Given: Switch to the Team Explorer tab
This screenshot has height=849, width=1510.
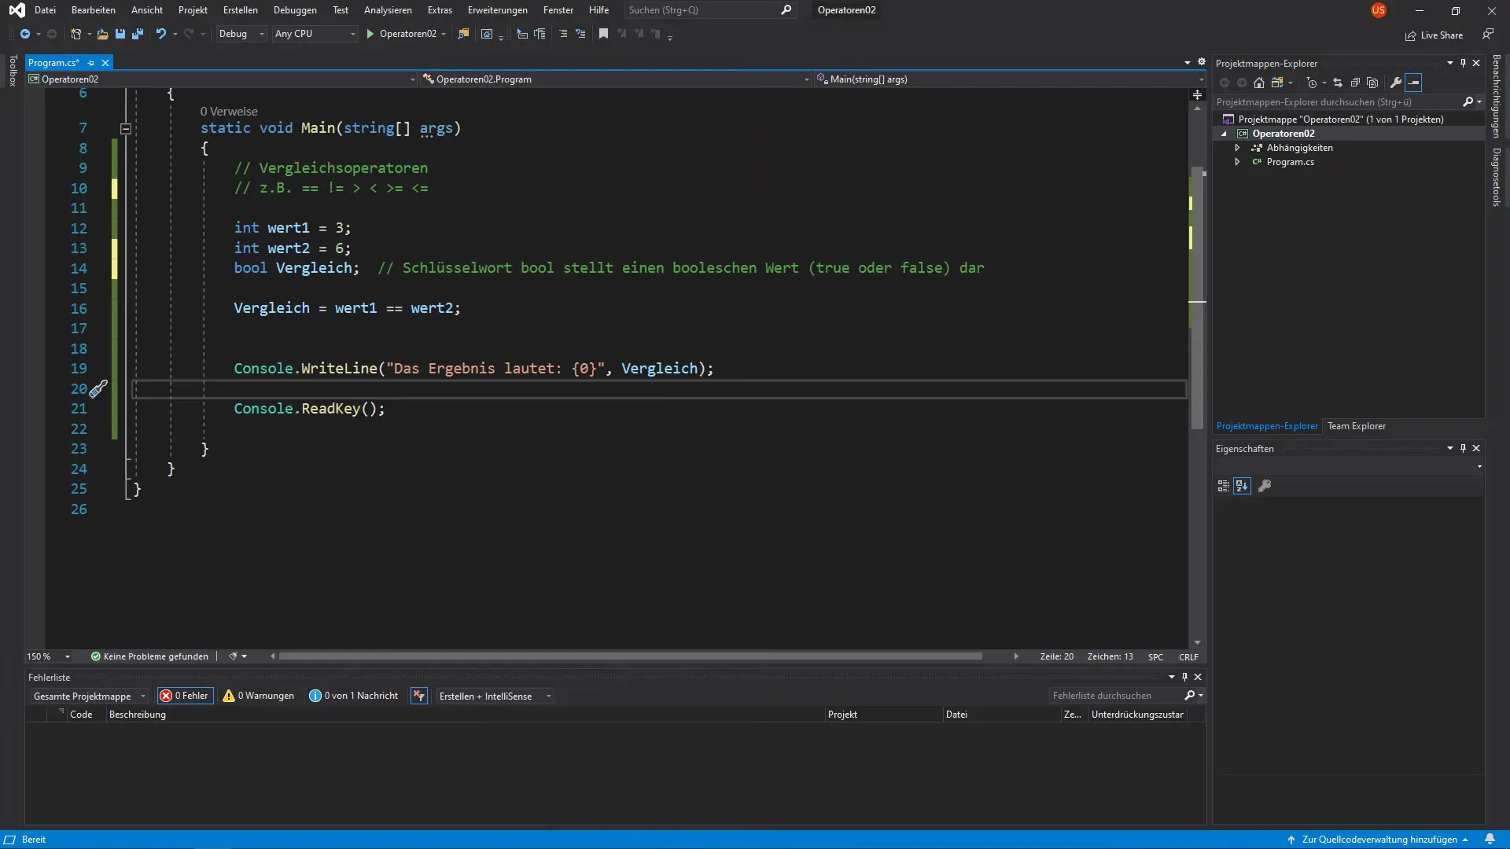Looking at the screenshot, I should point(1357,426).
